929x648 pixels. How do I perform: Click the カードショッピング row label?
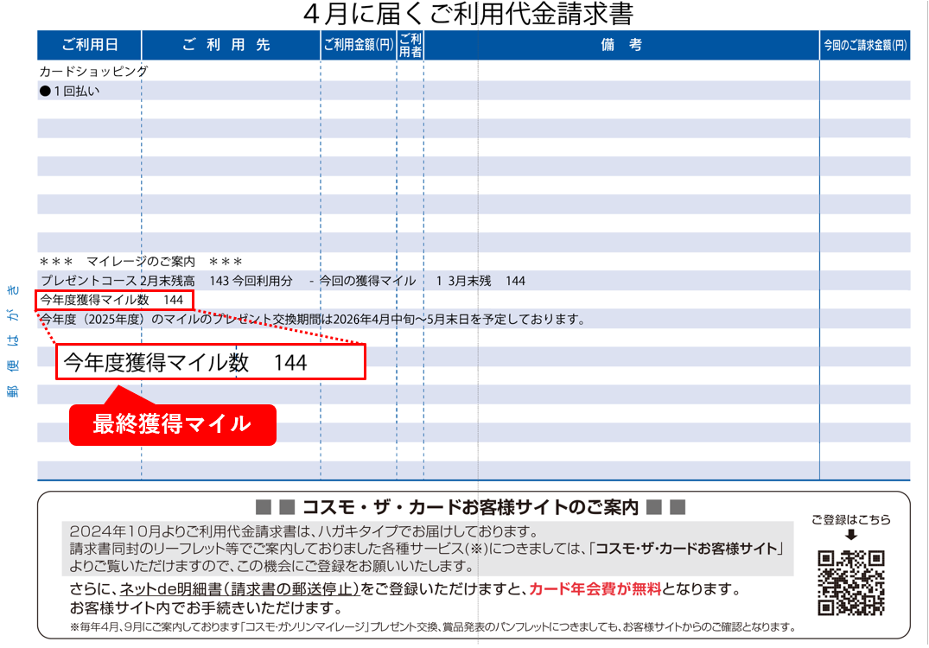(93, 72)
